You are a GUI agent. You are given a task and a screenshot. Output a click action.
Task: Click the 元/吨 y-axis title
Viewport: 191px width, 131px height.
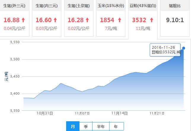coord(6,77)
